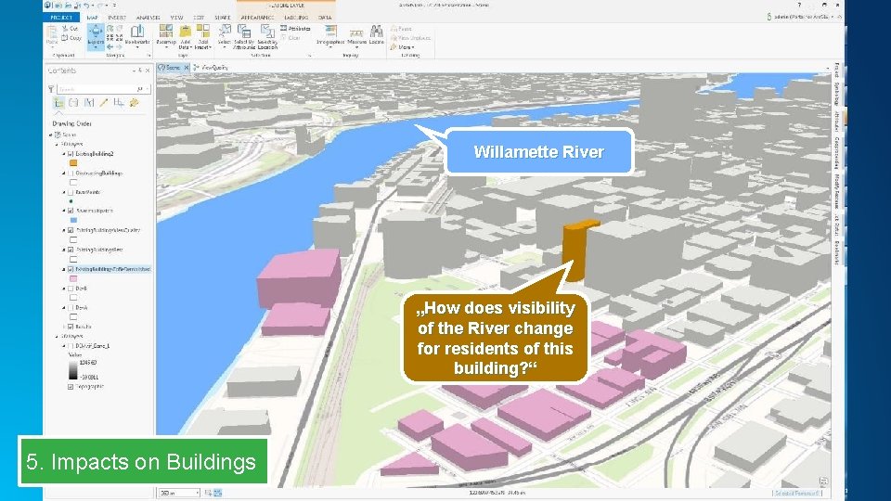
Task: Open Selection group dialog launcher
Action: pyautogui.click(x=310, y=56)
